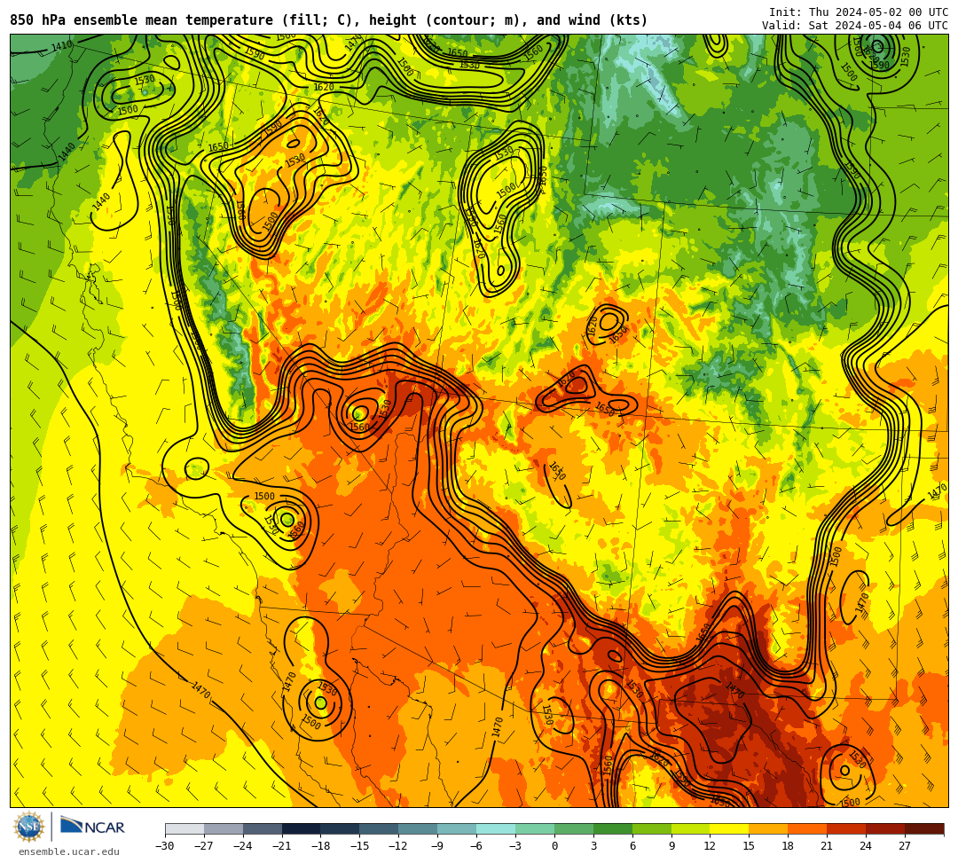Click the 24 colorbar label
This screenshot has height=863, width=958.
tap(866, 846)
